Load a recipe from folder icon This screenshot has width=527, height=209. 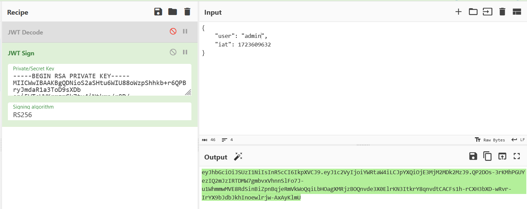pyautogui.click(x=173, y=12)
